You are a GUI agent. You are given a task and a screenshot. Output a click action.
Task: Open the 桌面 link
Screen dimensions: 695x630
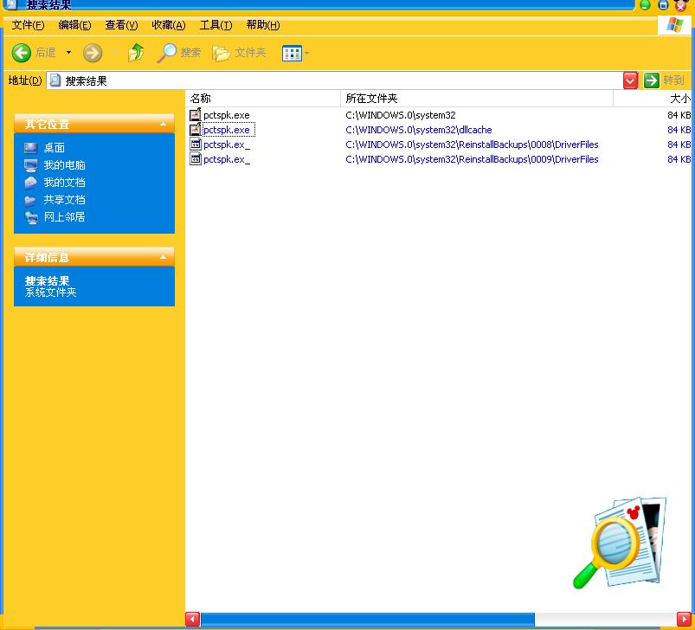pos(54,147)
